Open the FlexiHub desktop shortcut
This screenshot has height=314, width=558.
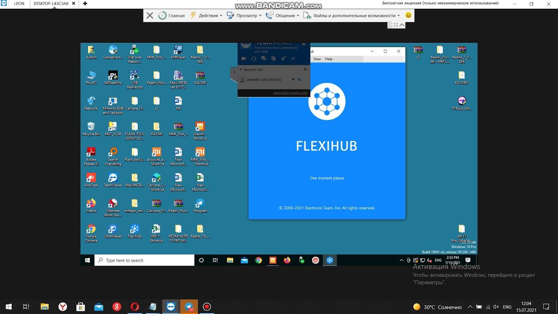click(135, 231)
